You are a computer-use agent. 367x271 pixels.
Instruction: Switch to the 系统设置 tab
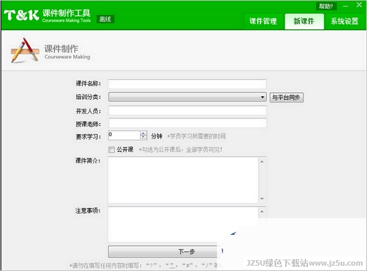344,21
